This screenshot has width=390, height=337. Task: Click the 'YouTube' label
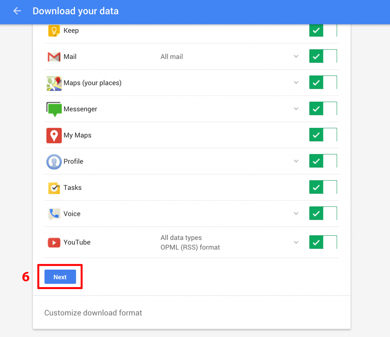coord(77,242)
